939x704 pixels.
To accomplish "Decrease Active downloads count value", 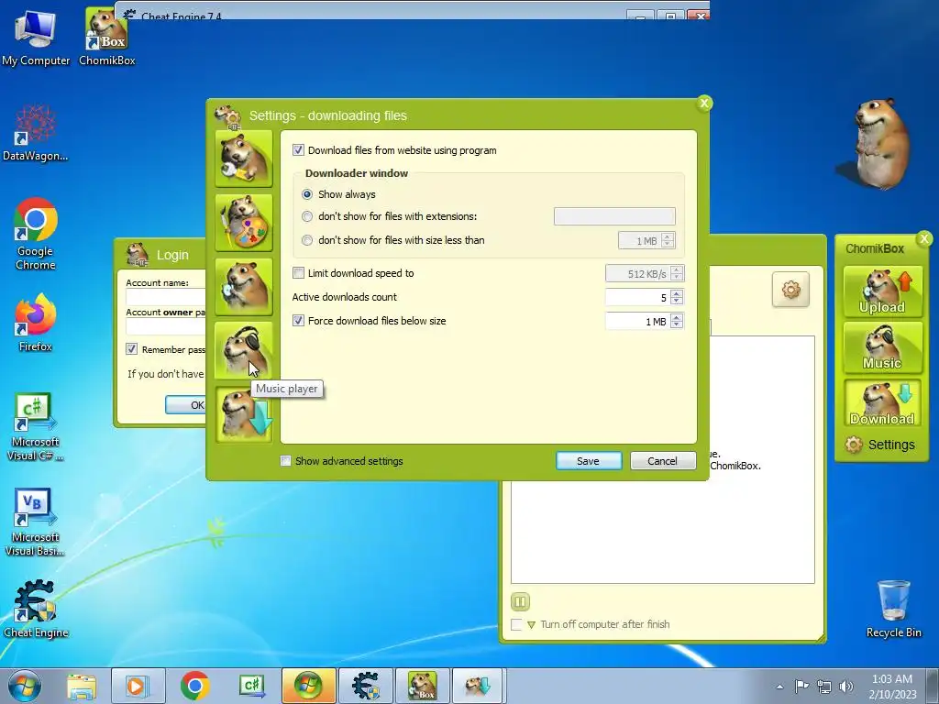I will [x=677, y=301].
